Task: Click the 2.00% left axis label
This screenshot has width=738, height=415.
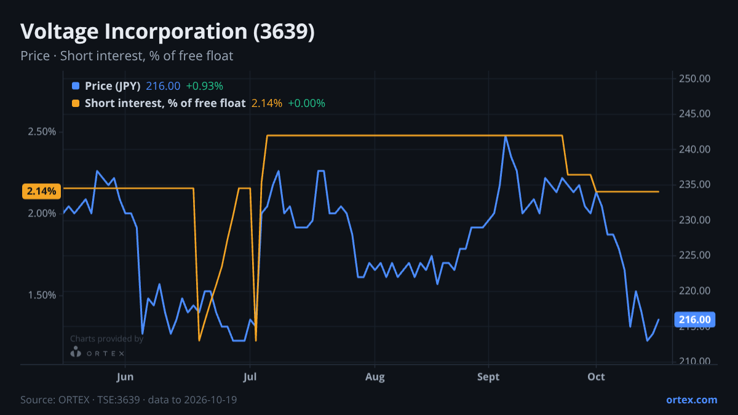Action: [42, 213]
